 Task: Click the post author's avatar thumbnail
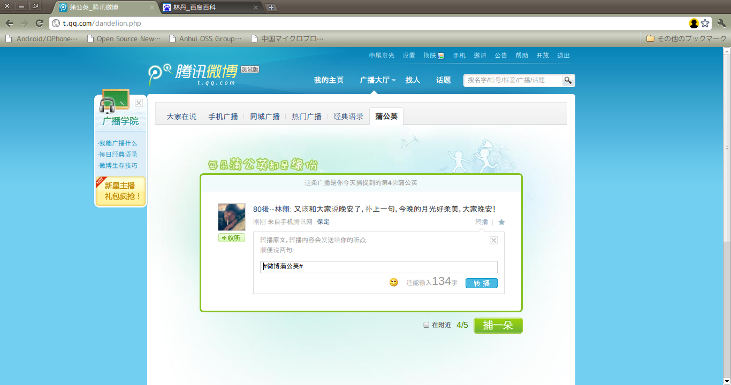tap(232, 217)
